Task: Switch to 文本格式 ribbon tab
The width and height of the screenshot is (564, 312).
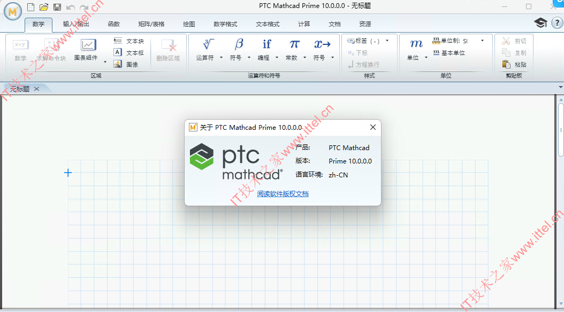Action: (268, 24)
